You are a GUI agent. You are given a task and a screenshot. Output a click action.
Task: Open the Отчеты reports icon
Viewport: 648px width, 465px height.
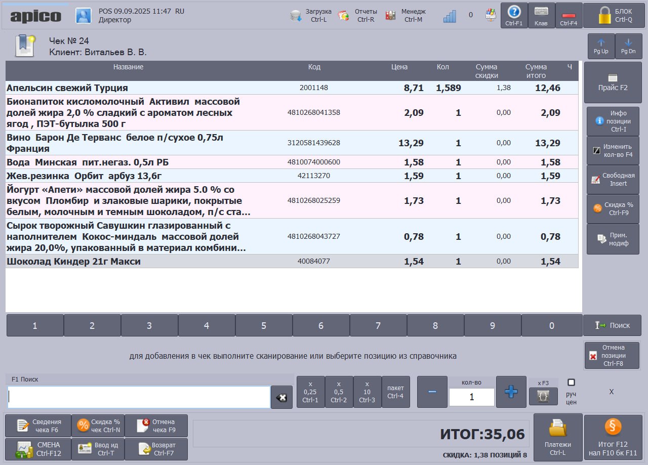click(x=344, y=16)
